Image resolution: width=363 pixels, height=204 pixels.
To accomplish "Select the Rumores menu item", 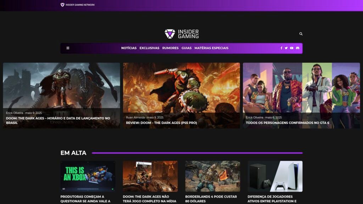I will (x=171, y=48).
